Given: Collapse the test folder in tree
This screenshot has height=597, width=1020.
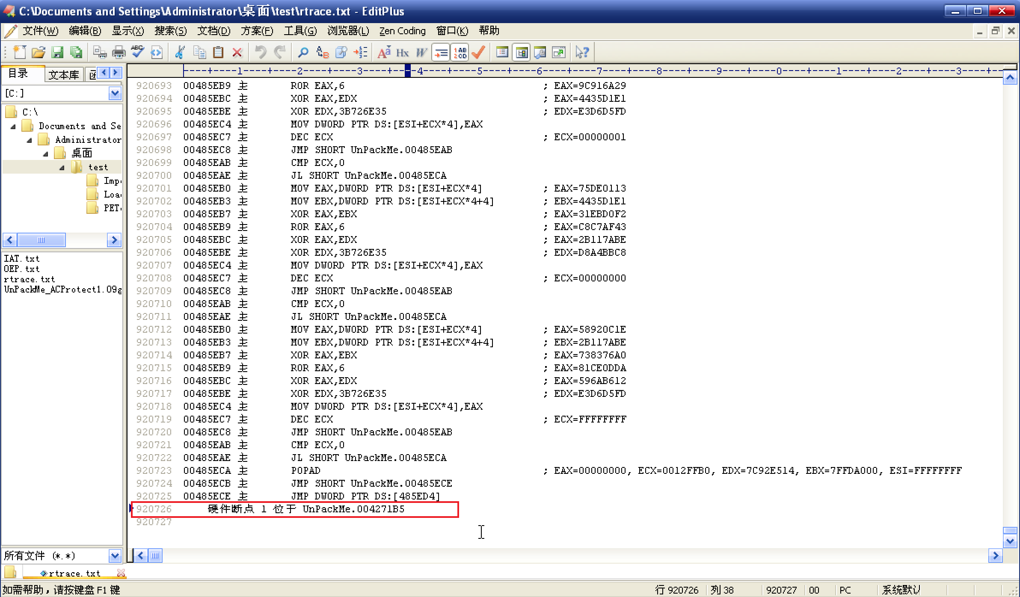Looking at the screenshot, I should pyautogui.click(x=62, y=168).
